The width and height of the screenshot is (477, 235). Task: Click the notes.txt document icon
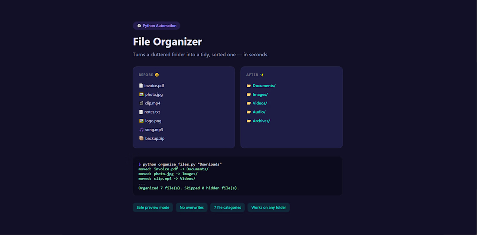coord(141,112)
